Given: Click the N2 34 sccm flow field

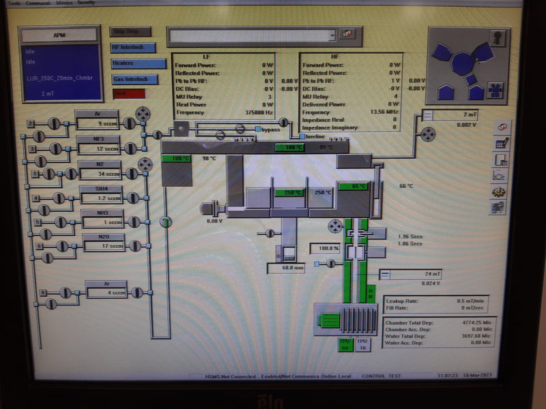Looking at the screenshot, I should point(100,174).
